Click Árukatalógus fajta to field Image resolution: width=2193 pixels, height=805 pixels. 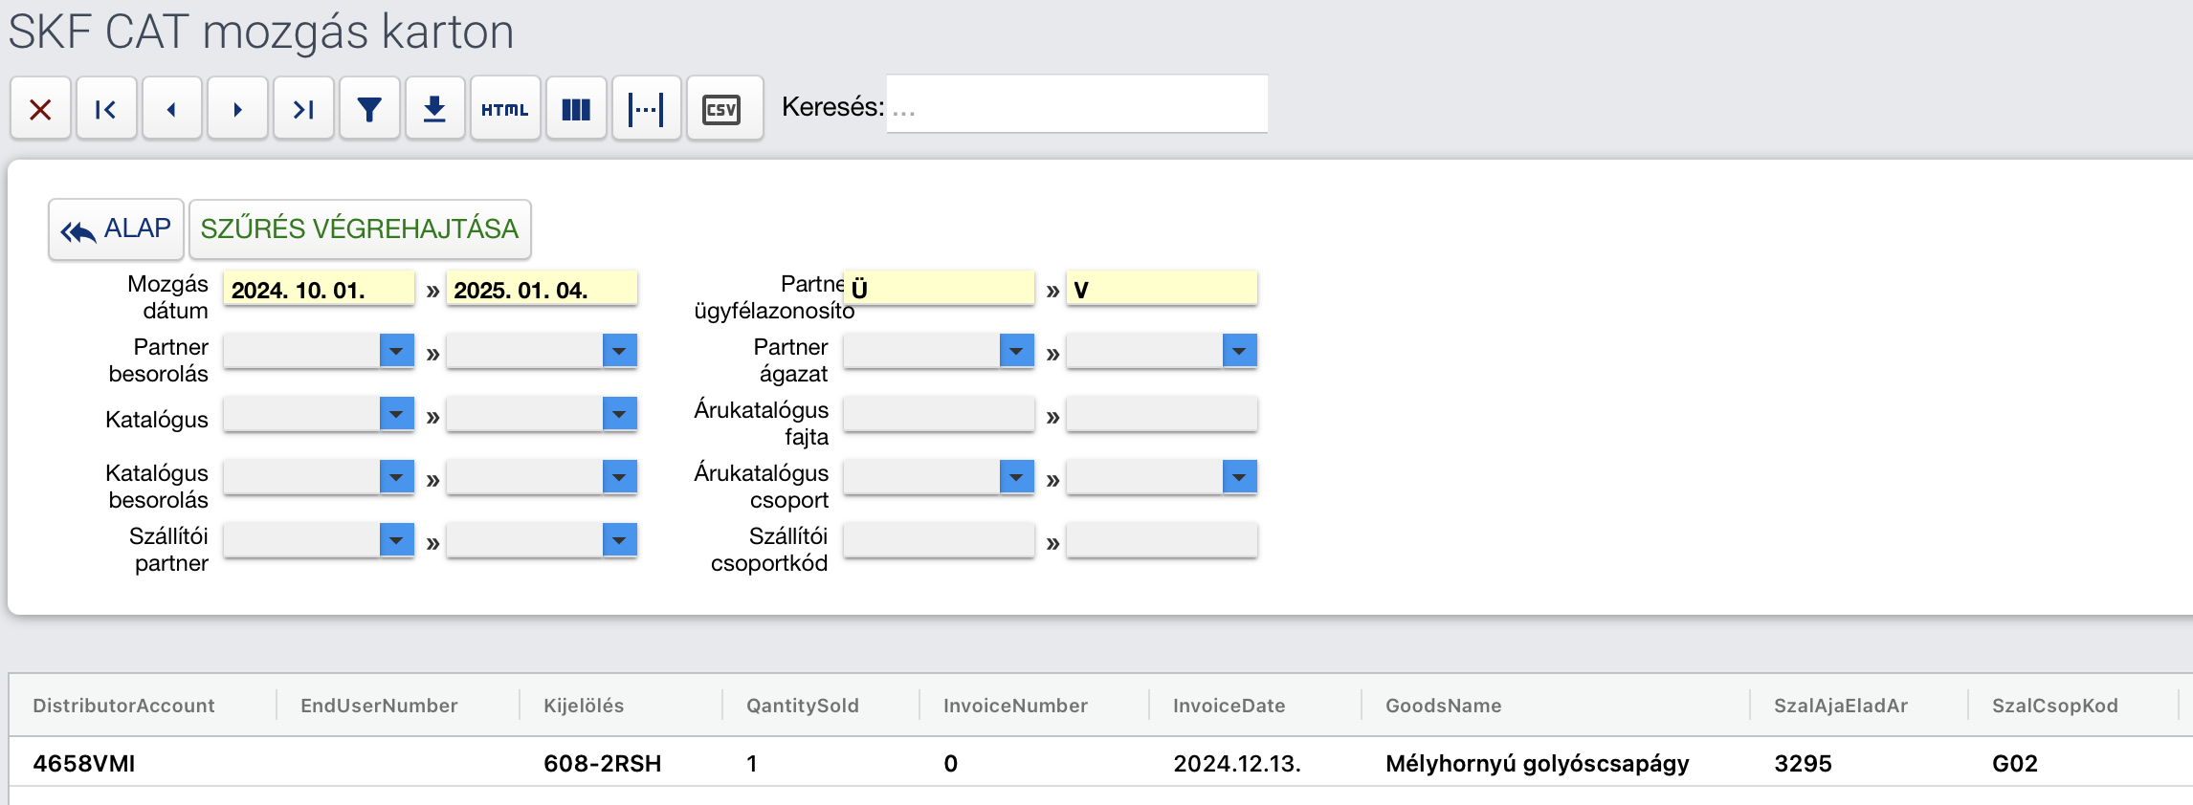[x=1162, y=414]
